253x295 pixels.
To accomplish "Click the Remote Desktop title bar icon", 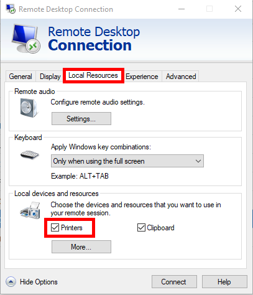I will point(11,9).
